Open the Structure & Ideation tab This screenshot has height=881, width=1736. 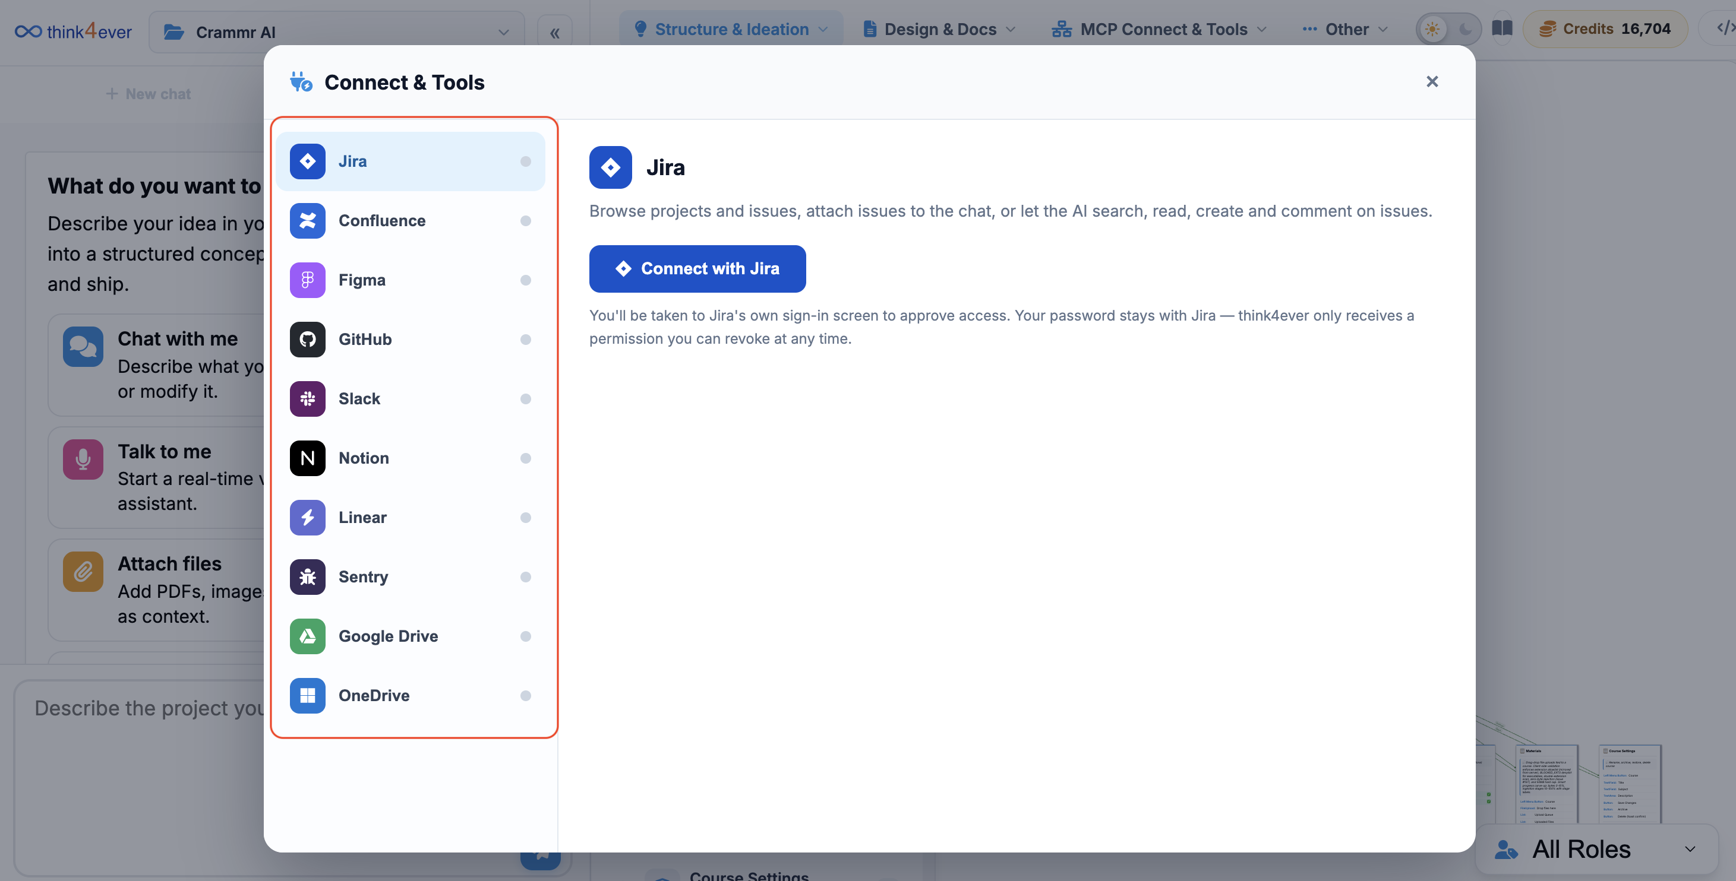click(x=731, y=29)
